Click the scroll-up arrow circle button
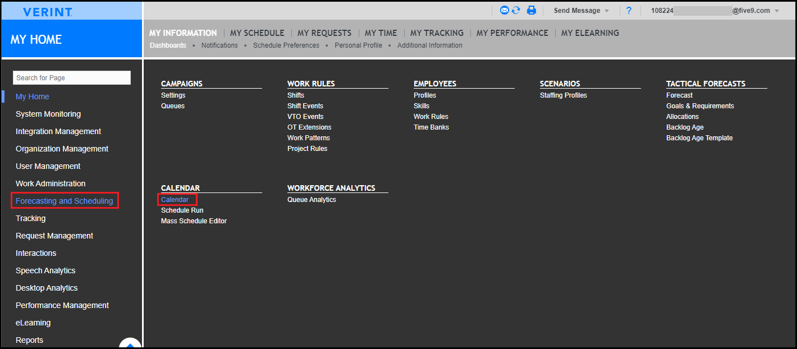This screenshot has width=797, height=349. pyautogui.click(x=130, y=343)
